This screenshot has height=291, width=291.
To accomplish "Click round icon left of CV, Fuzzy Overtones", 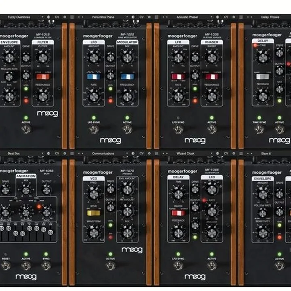I will tap(48, 17).
